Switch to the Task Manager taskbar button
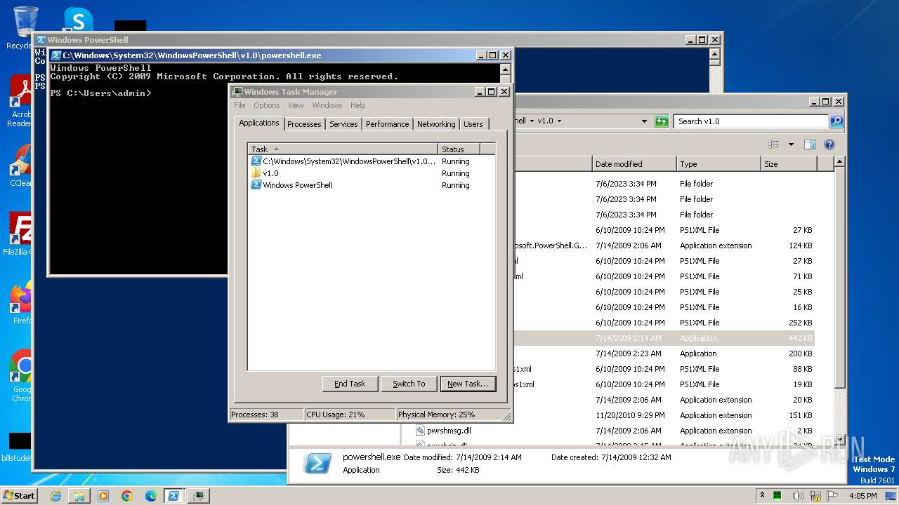Viewport: 899px width, 505px height. pyautogui.click(x=199, y=496)
